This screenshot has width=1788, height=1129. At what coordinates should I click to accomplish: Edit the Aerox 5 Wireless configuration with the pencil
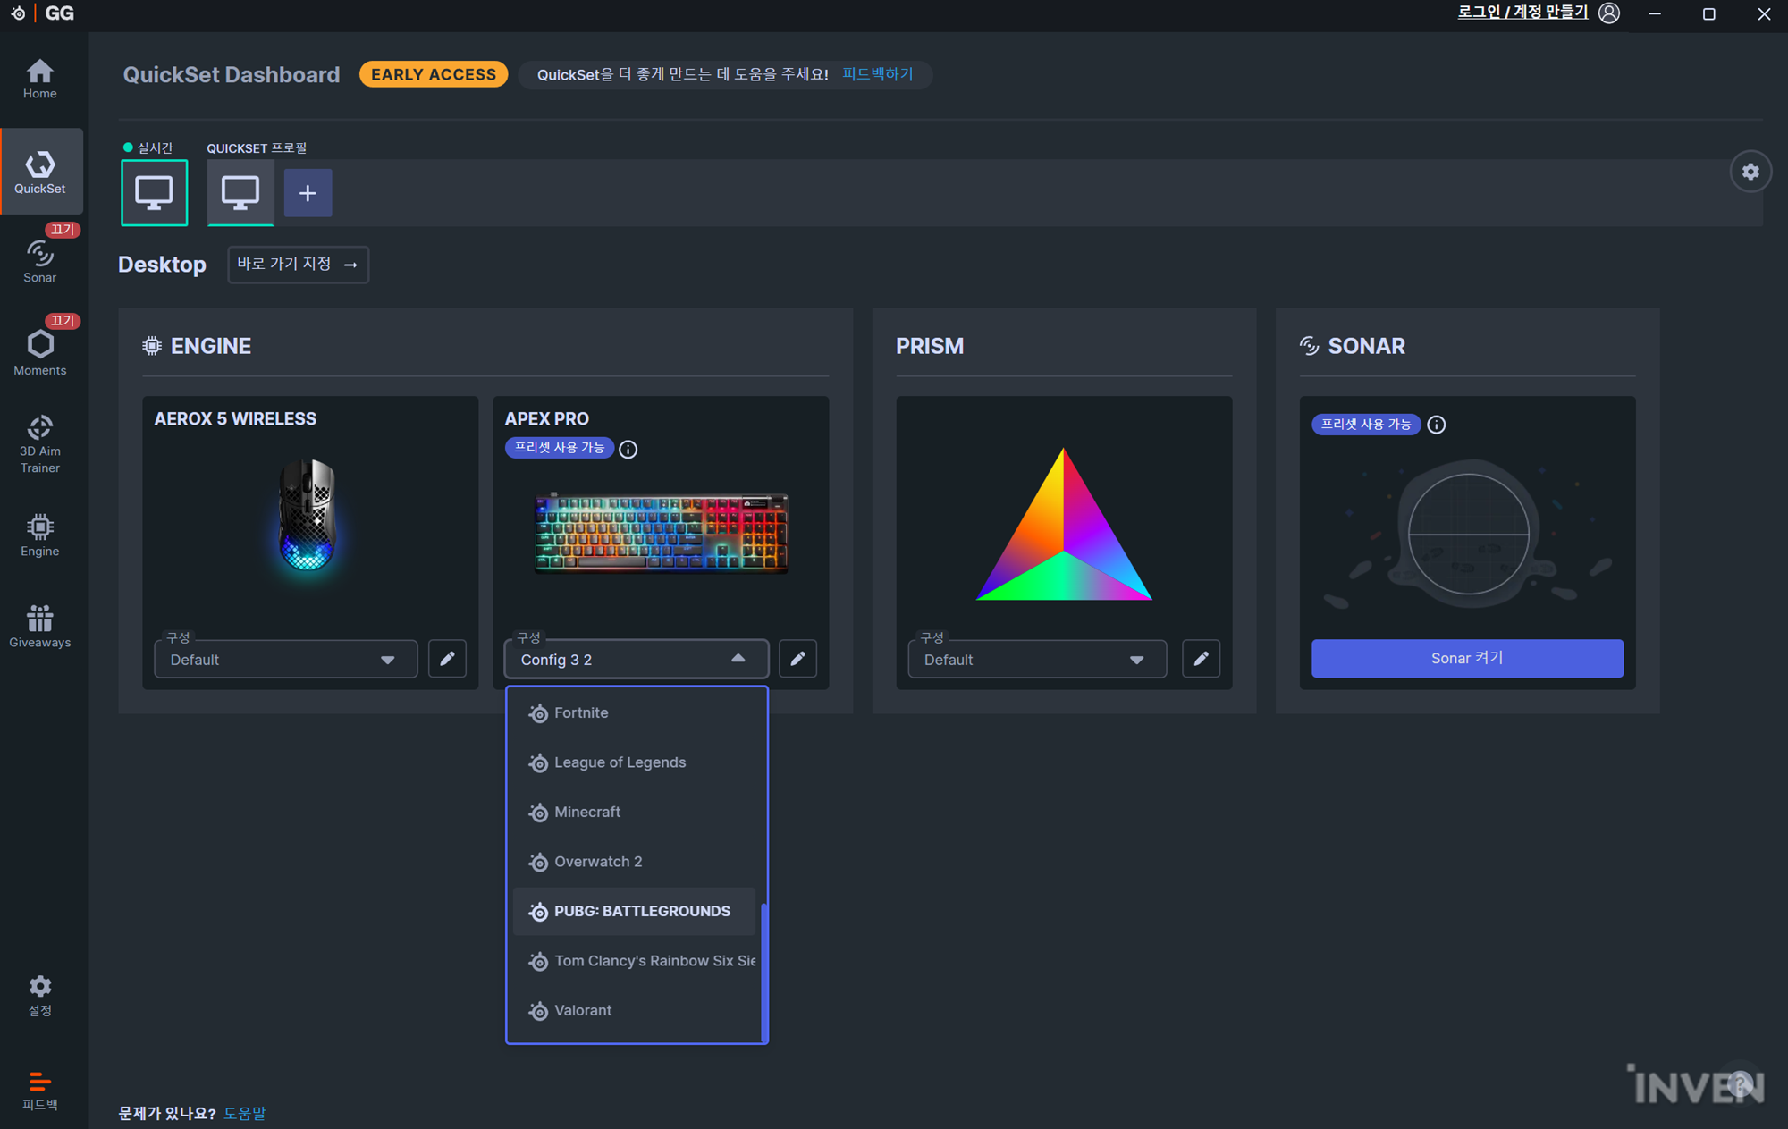(x=447, y=659)
